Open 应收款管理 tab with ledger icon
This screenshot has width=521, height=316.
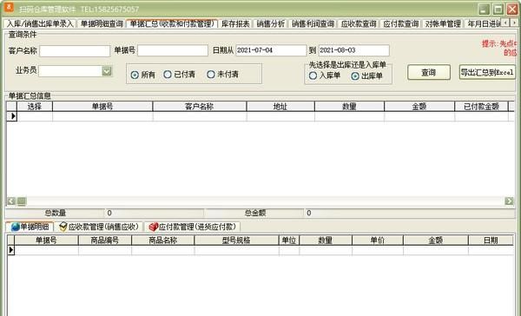(99, 227)
